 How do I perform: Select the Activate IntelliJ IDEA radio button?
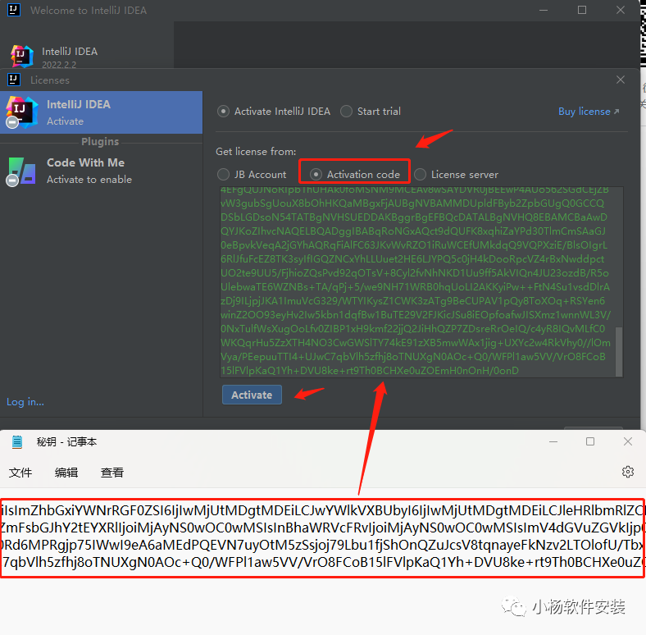[223, 112]
